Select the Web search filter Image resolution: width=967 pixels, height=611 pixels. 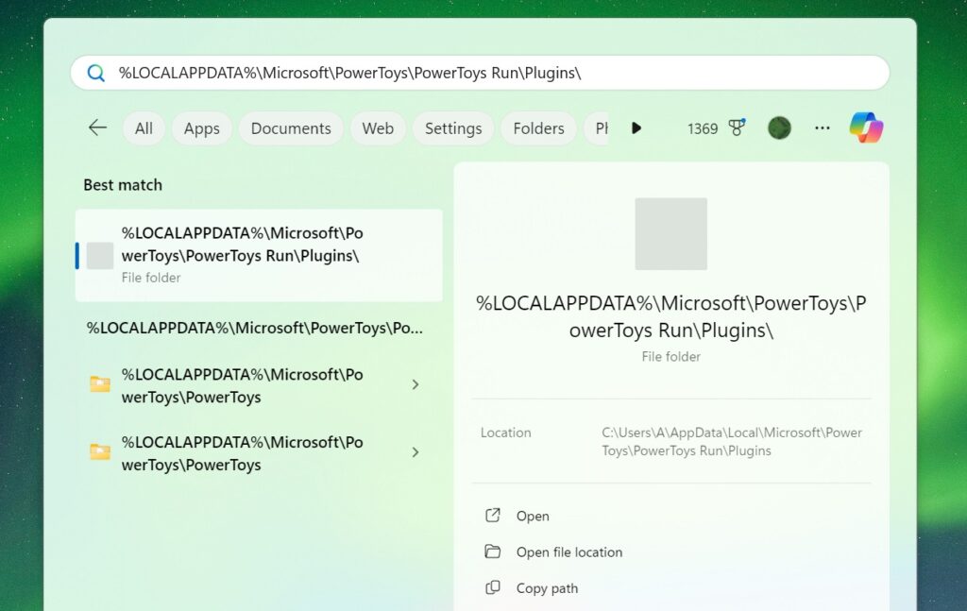(378, 127)
